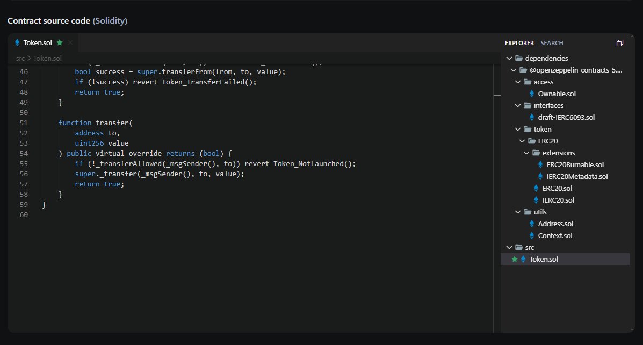Click the ERC20 folder icon

click(x=532, y=141)
